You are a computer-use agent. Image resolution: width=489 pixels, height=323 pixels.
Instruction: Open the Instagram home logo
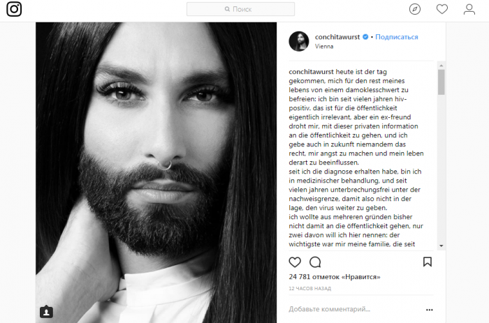14,9
